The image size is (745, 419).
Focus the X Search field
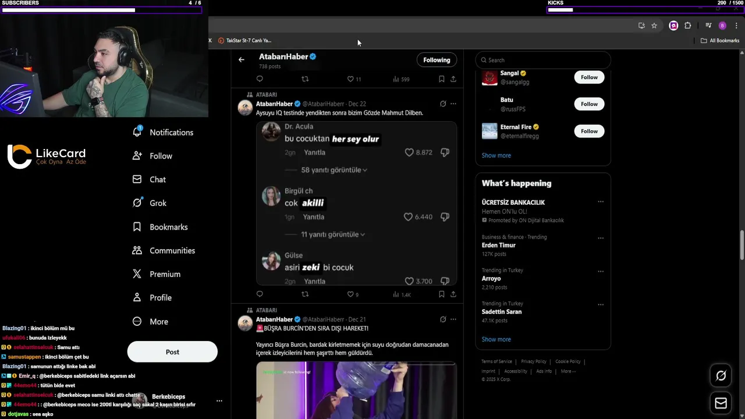click(x=543, y=60)
